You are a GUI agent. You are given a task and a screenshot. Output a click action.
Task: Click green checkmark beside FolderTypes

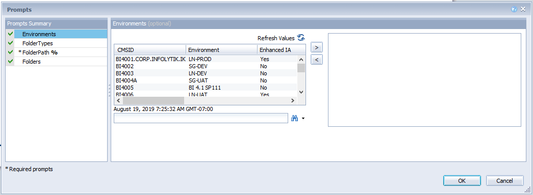tap(10, 43)
